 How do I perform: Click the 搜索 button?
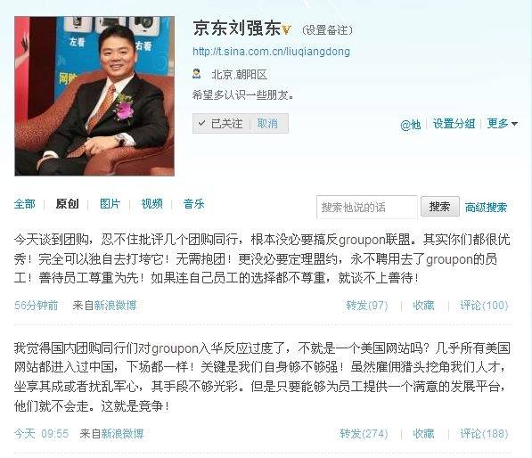pyautogui.click(x=440, y=206)
